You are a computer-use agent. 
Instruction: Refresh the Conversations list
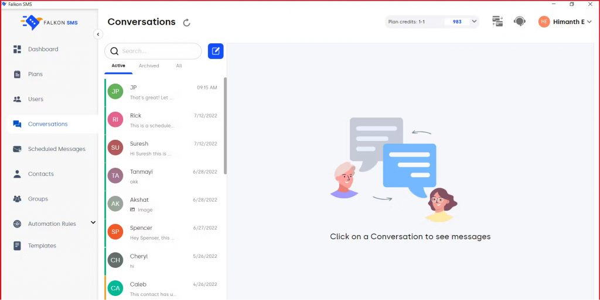(x=187, y=23)
